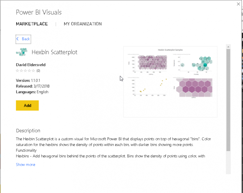Click the Description heading
The height and width of the screenshot is (193, 243).
click(28, 131)
